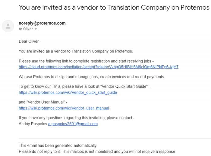Click the sender's profile avatar icon
The height and width of the screenshot is (156, 211).
pos(8,26)
